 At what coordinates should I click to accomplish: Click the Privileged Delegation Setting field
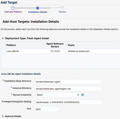68,102
